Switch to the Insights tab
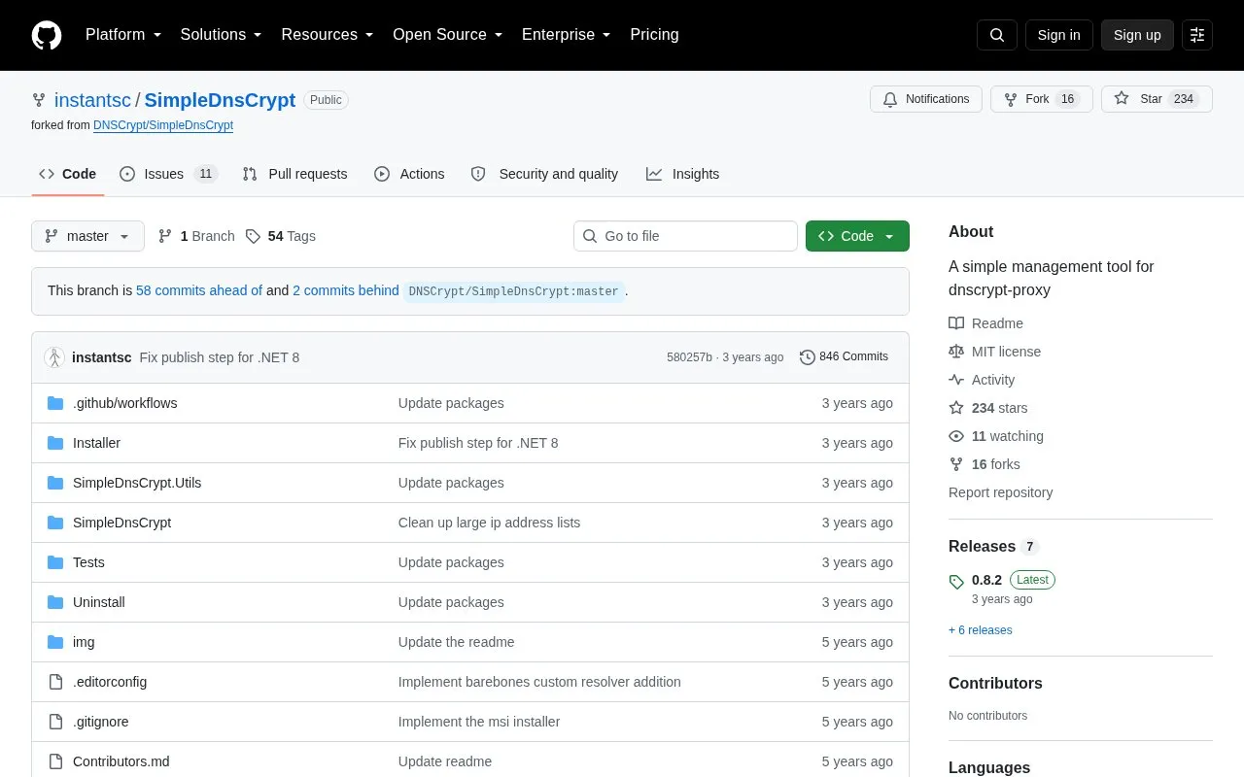1244x777 pixels. 683,174
